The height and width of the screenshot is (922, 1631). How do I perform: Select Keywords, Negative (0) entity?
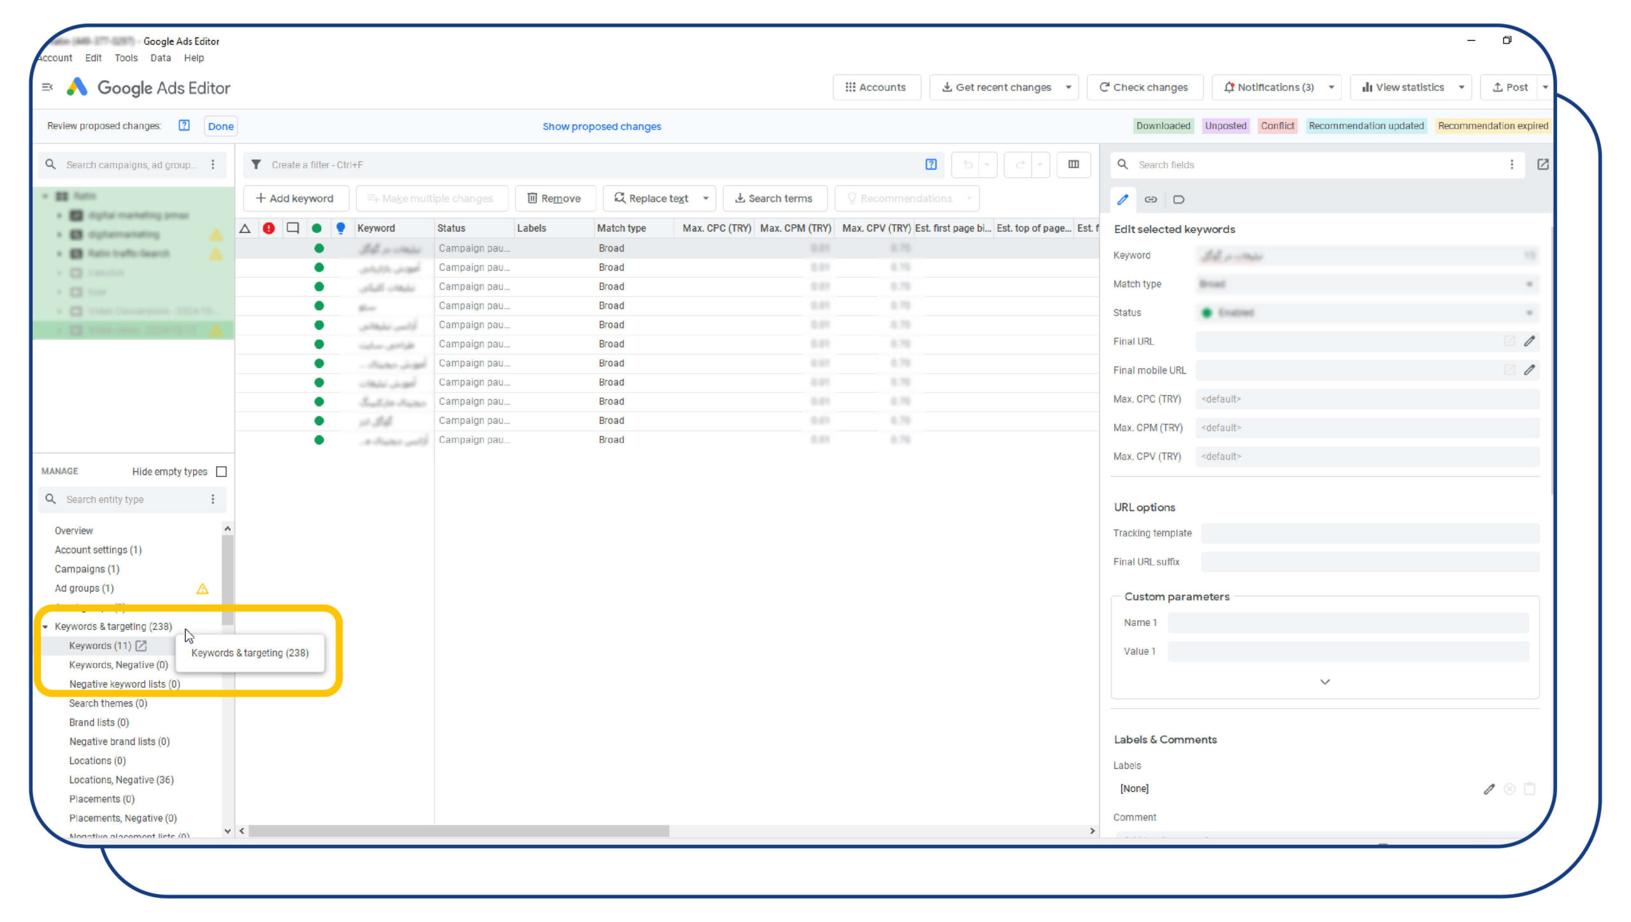(x=119, y=665)
